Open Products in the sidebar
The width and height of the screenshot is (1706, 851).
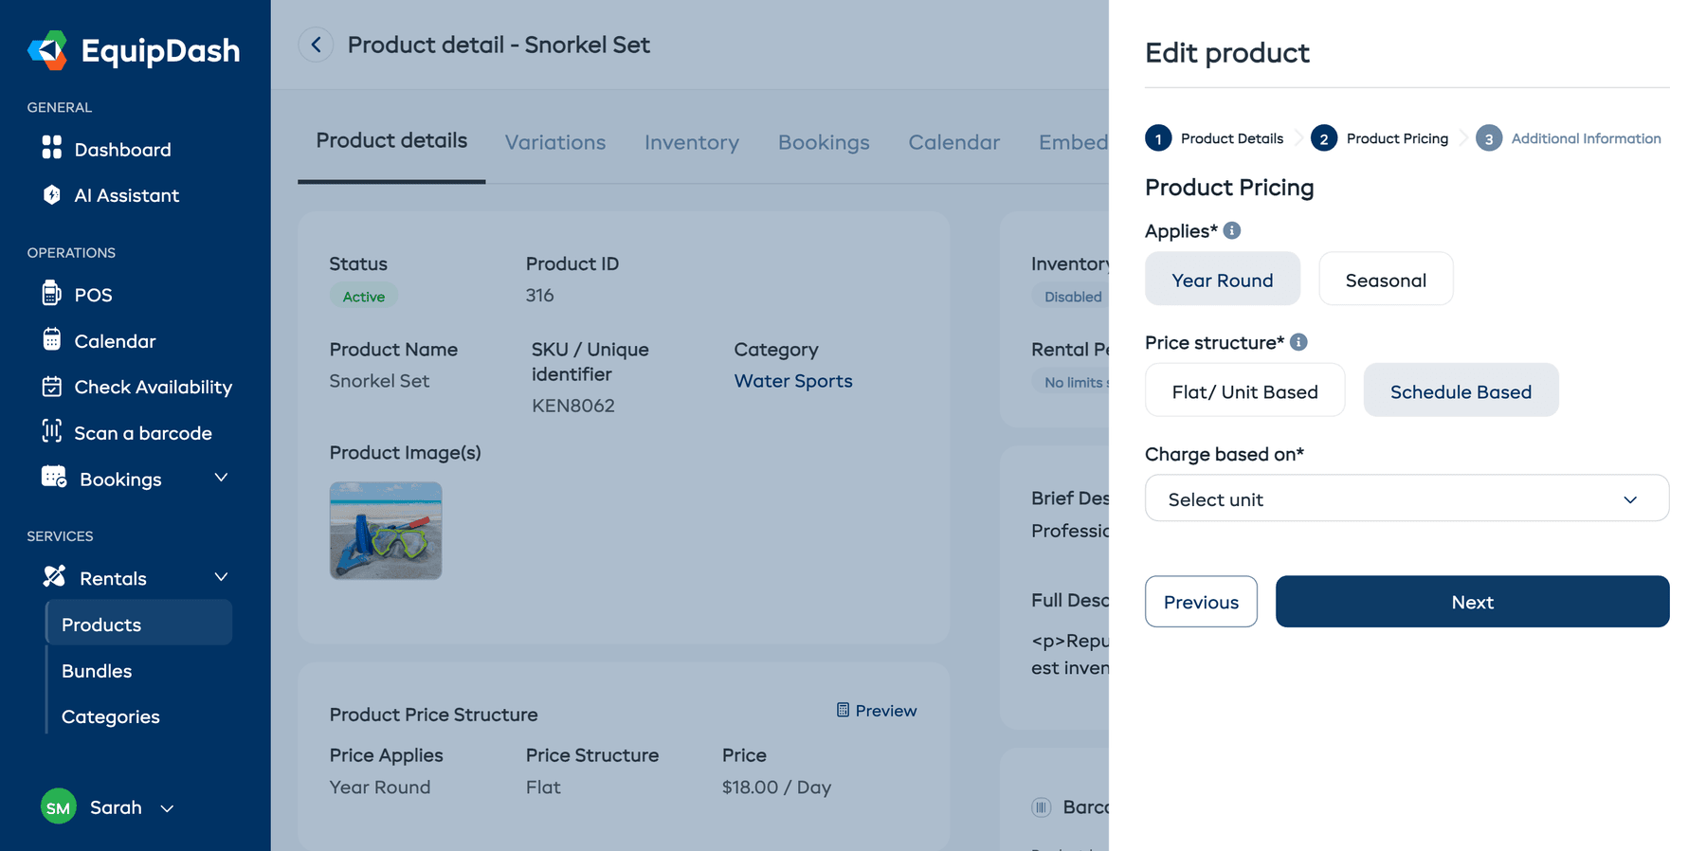[x=139, y=624]
